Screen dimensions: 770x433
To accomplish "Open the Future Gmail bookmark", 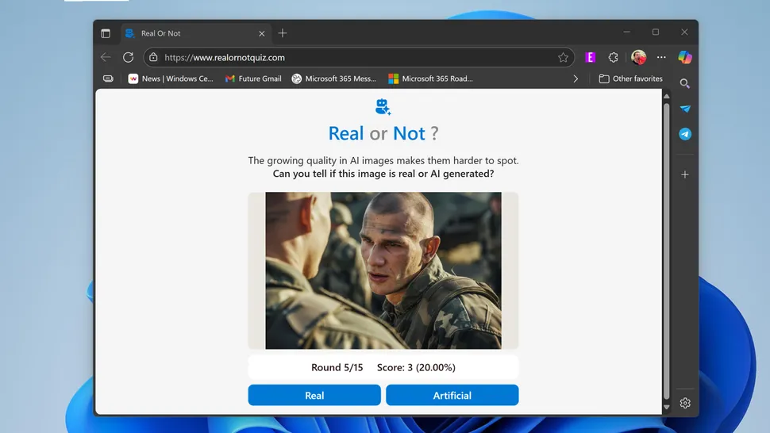I will 253,79.
